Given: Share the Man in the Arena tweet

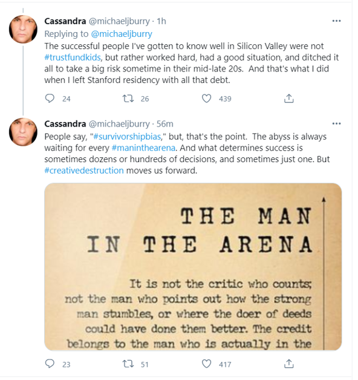Looking at the screenshot, I should 288,364.
